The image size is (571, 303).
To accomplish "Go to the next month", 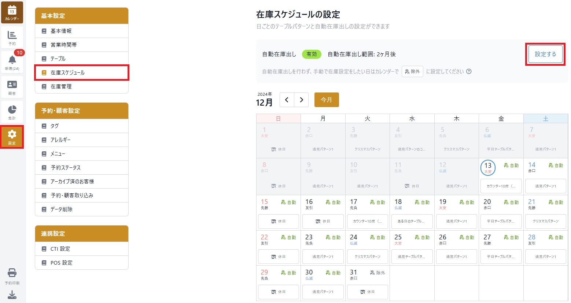I will pyautogui.click(x=301, y=100).
